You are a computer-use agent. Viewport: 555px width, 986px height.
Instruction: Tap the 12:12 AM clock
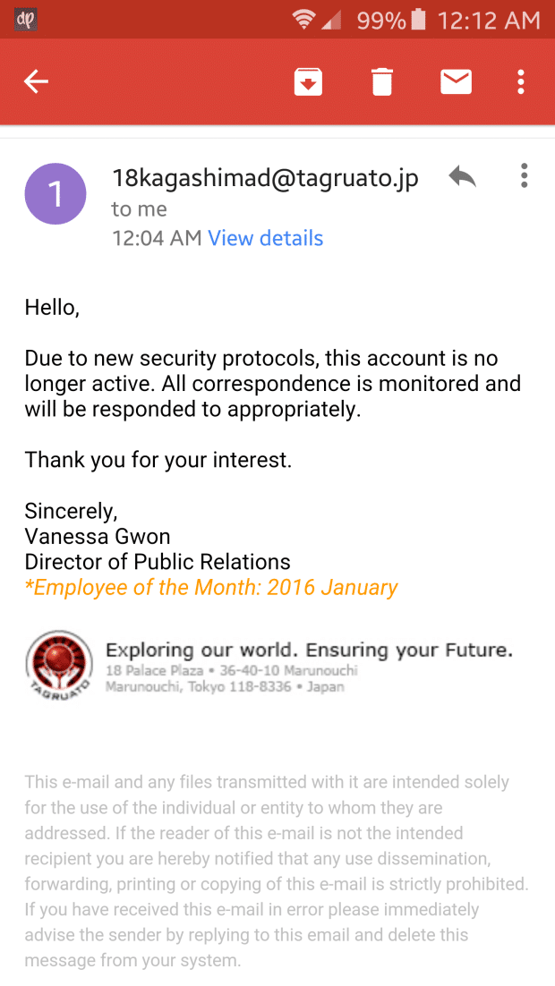pyautogui.click(x=488, y=20)
